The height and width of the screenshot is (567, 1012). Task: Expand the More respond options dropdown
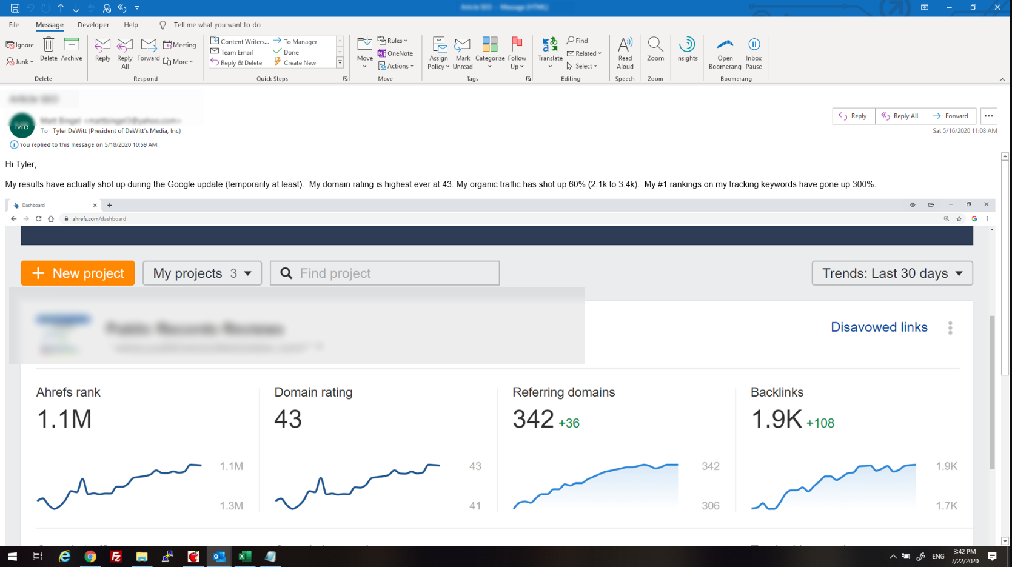click(x=178, y=62)
